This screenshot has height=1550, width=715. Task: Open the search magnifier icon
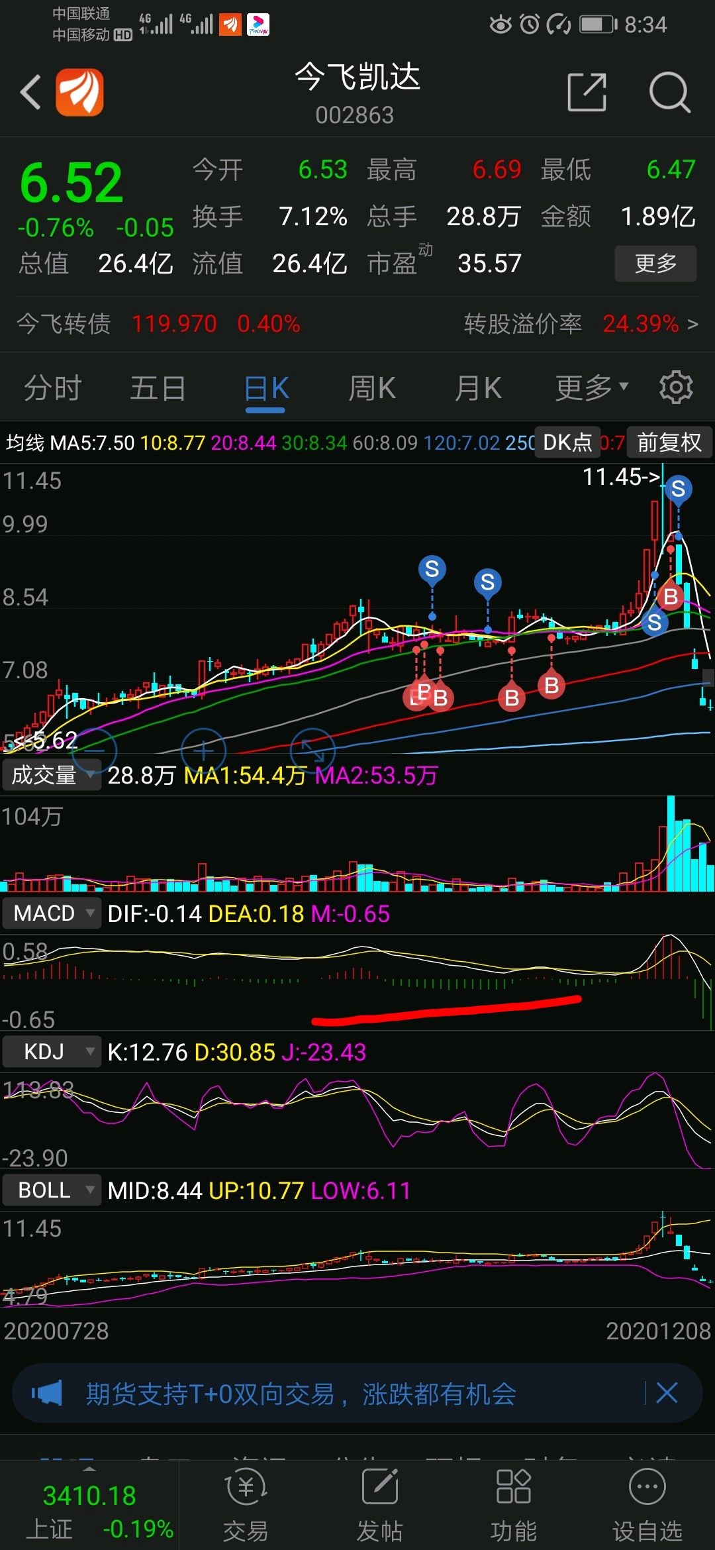670,92
